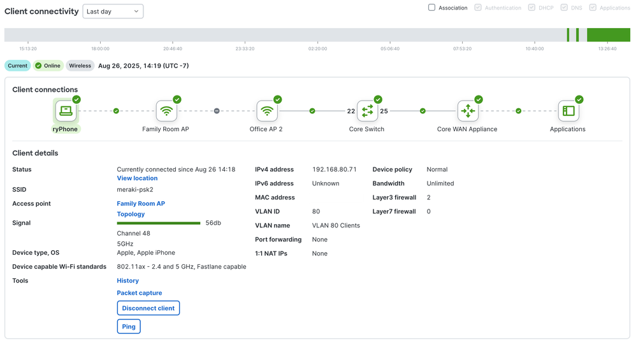Start a Packet capture

click(139, 293)
